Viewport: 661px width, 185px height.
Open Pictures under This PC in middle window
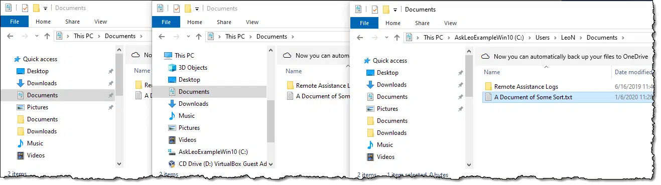click(189, 128)
